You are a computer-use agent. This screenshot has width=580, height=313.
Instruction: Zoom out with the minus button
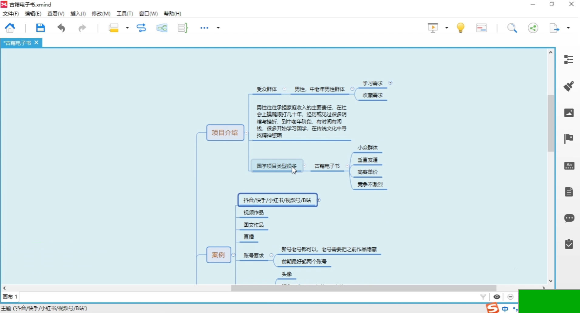click(510, 297)
